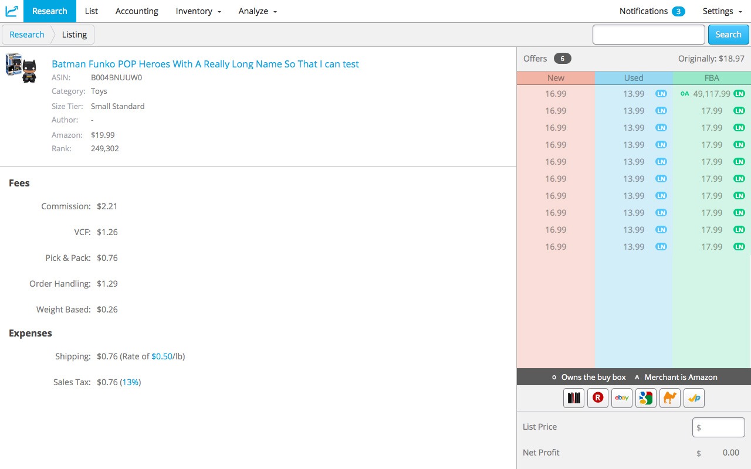This screenshot has width=751, height=469.
Task: Click the Commission fee $2.21
Action: (x=107, y=206)
